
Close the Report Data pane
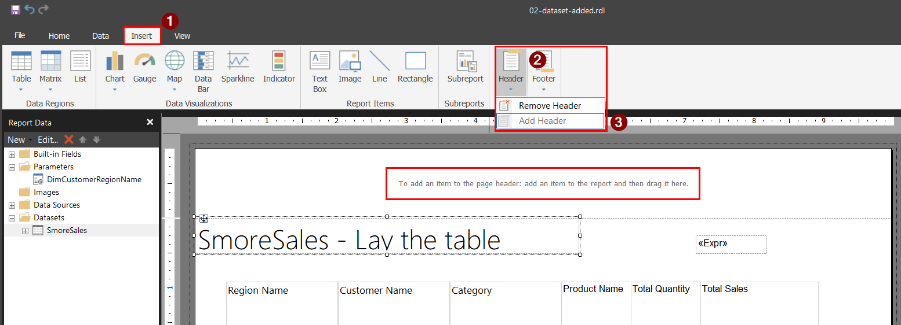point(150,122)
